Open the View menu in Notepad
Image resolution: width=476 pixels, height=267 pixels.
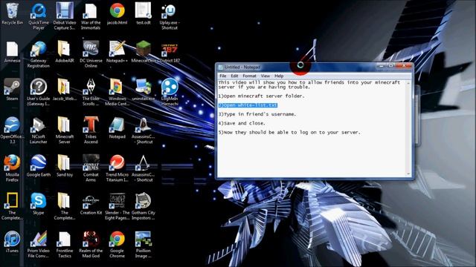265,76
